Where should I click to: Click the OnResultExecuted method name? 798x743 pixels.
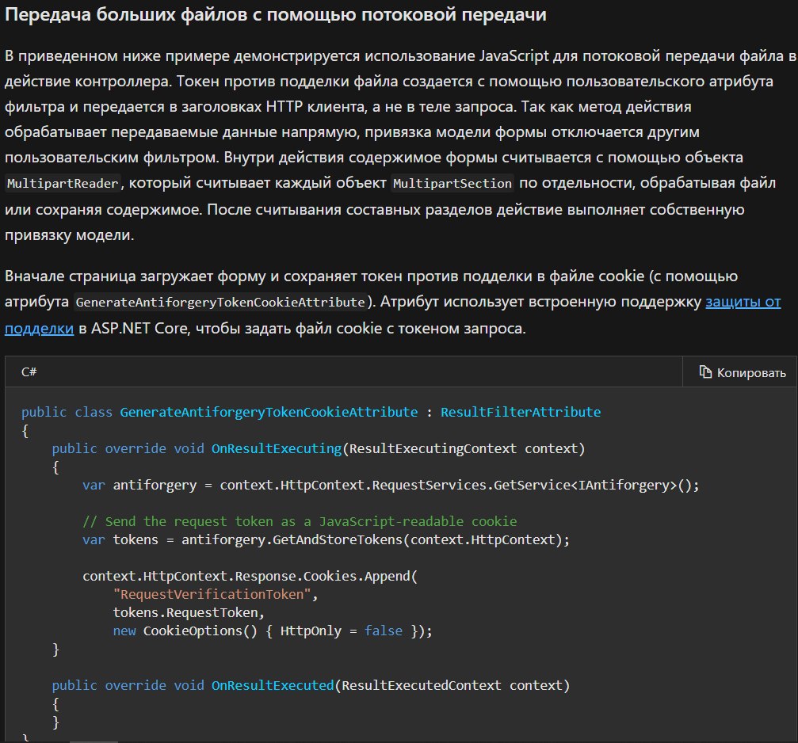tap(272, 685)
